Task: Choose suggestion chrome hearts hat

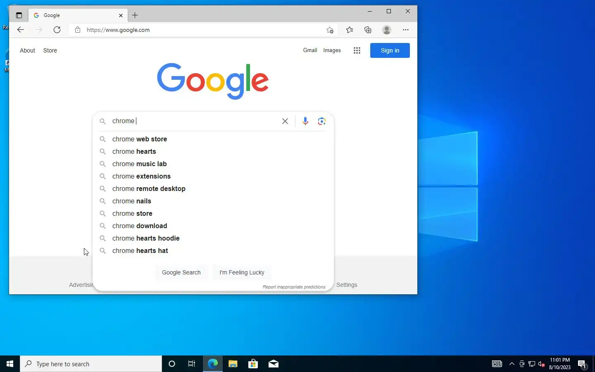Action: pyautogui.click(x=213, y=250)
